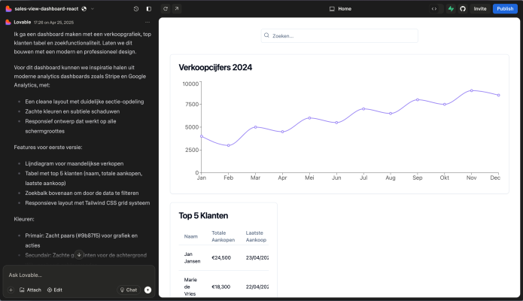Jump to latest message down-arrow button

[x=79, y=255]
